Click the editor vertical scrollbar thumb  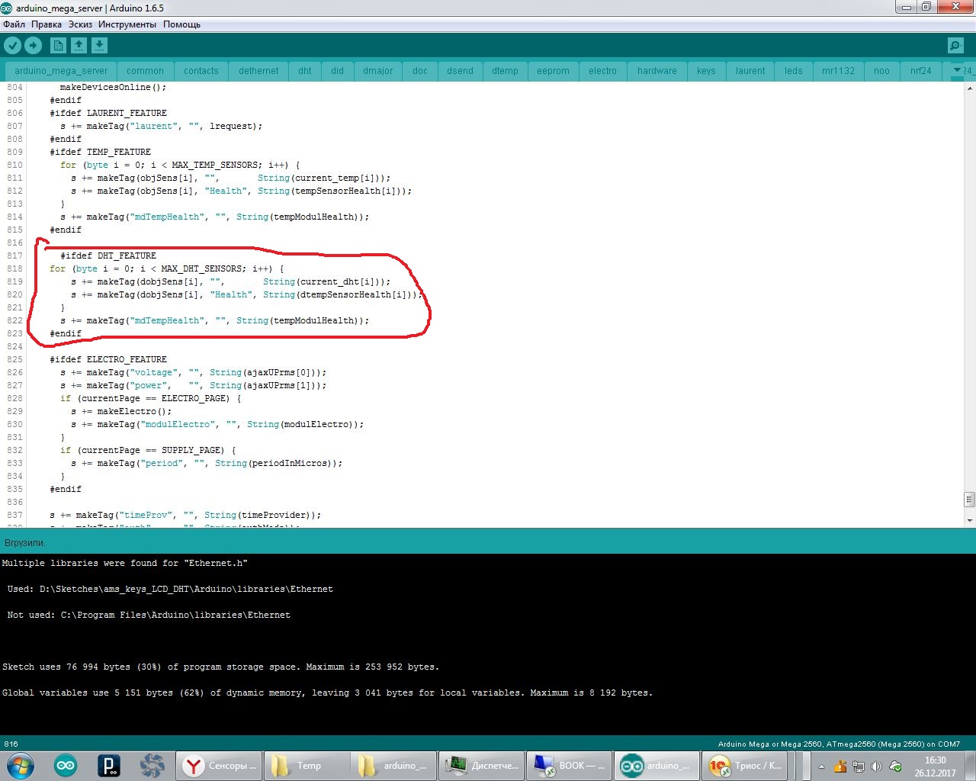(x=969, y=500)
